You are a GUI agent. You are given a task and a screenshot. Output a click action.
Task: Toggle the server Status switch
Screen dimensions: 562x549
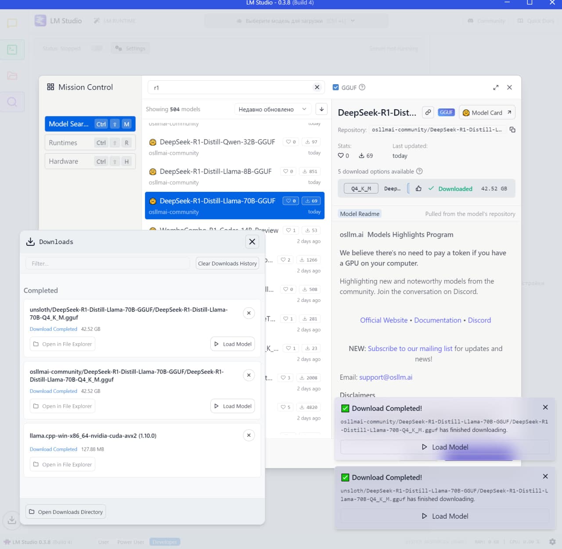[x=97, y=48]
